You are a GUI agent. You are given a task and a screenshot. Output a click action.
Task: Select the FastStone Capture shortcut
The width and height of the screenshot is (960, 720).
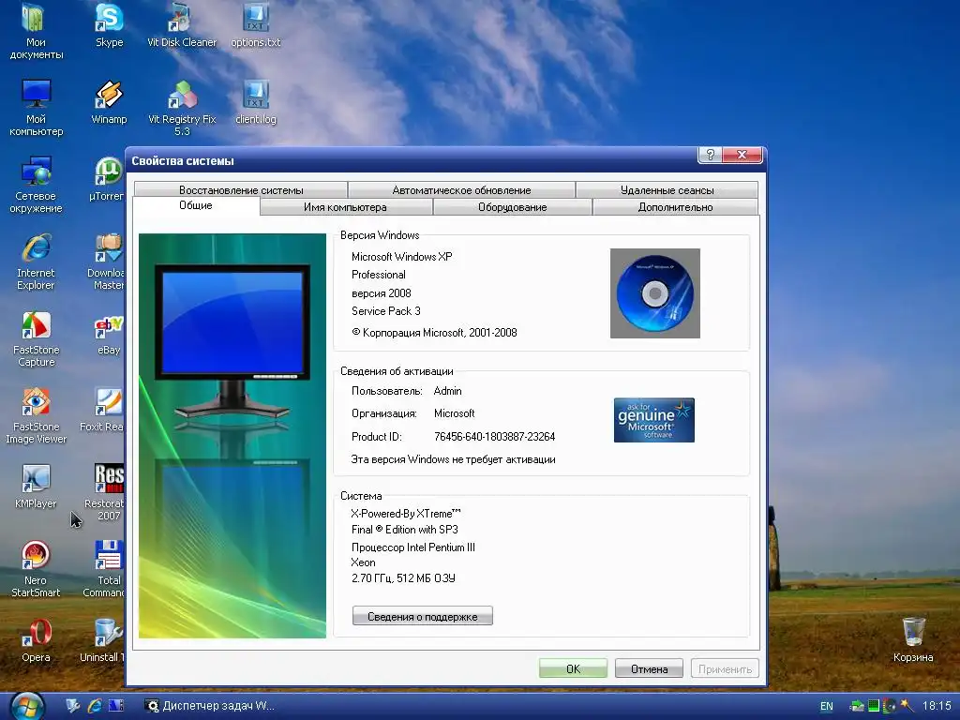[36, 338]
